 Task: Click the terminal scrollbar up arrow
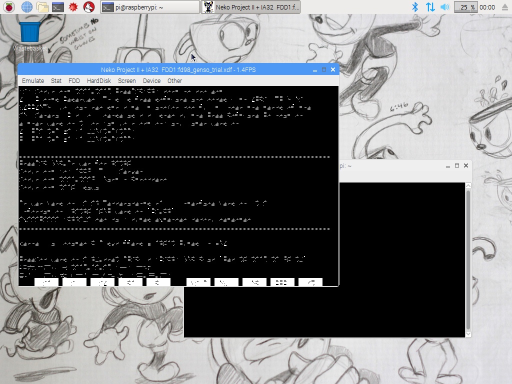(x=468, y=186)
